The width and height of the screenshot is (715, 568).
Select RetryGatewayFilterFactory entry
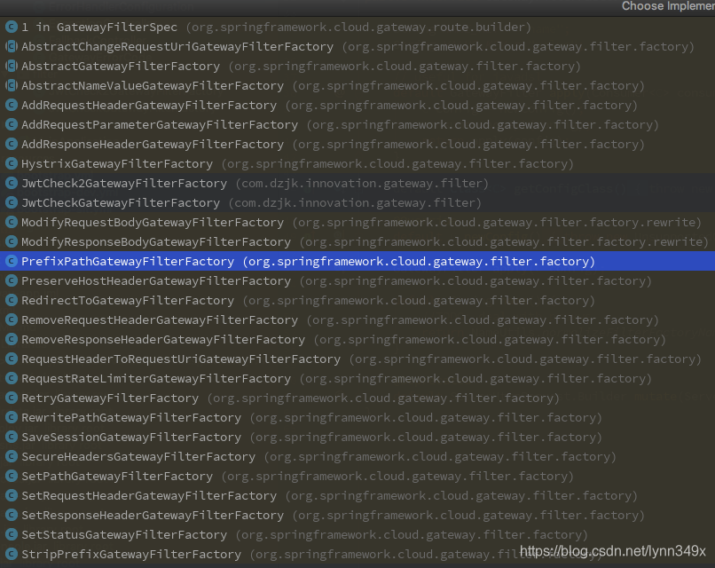point(357,398)
